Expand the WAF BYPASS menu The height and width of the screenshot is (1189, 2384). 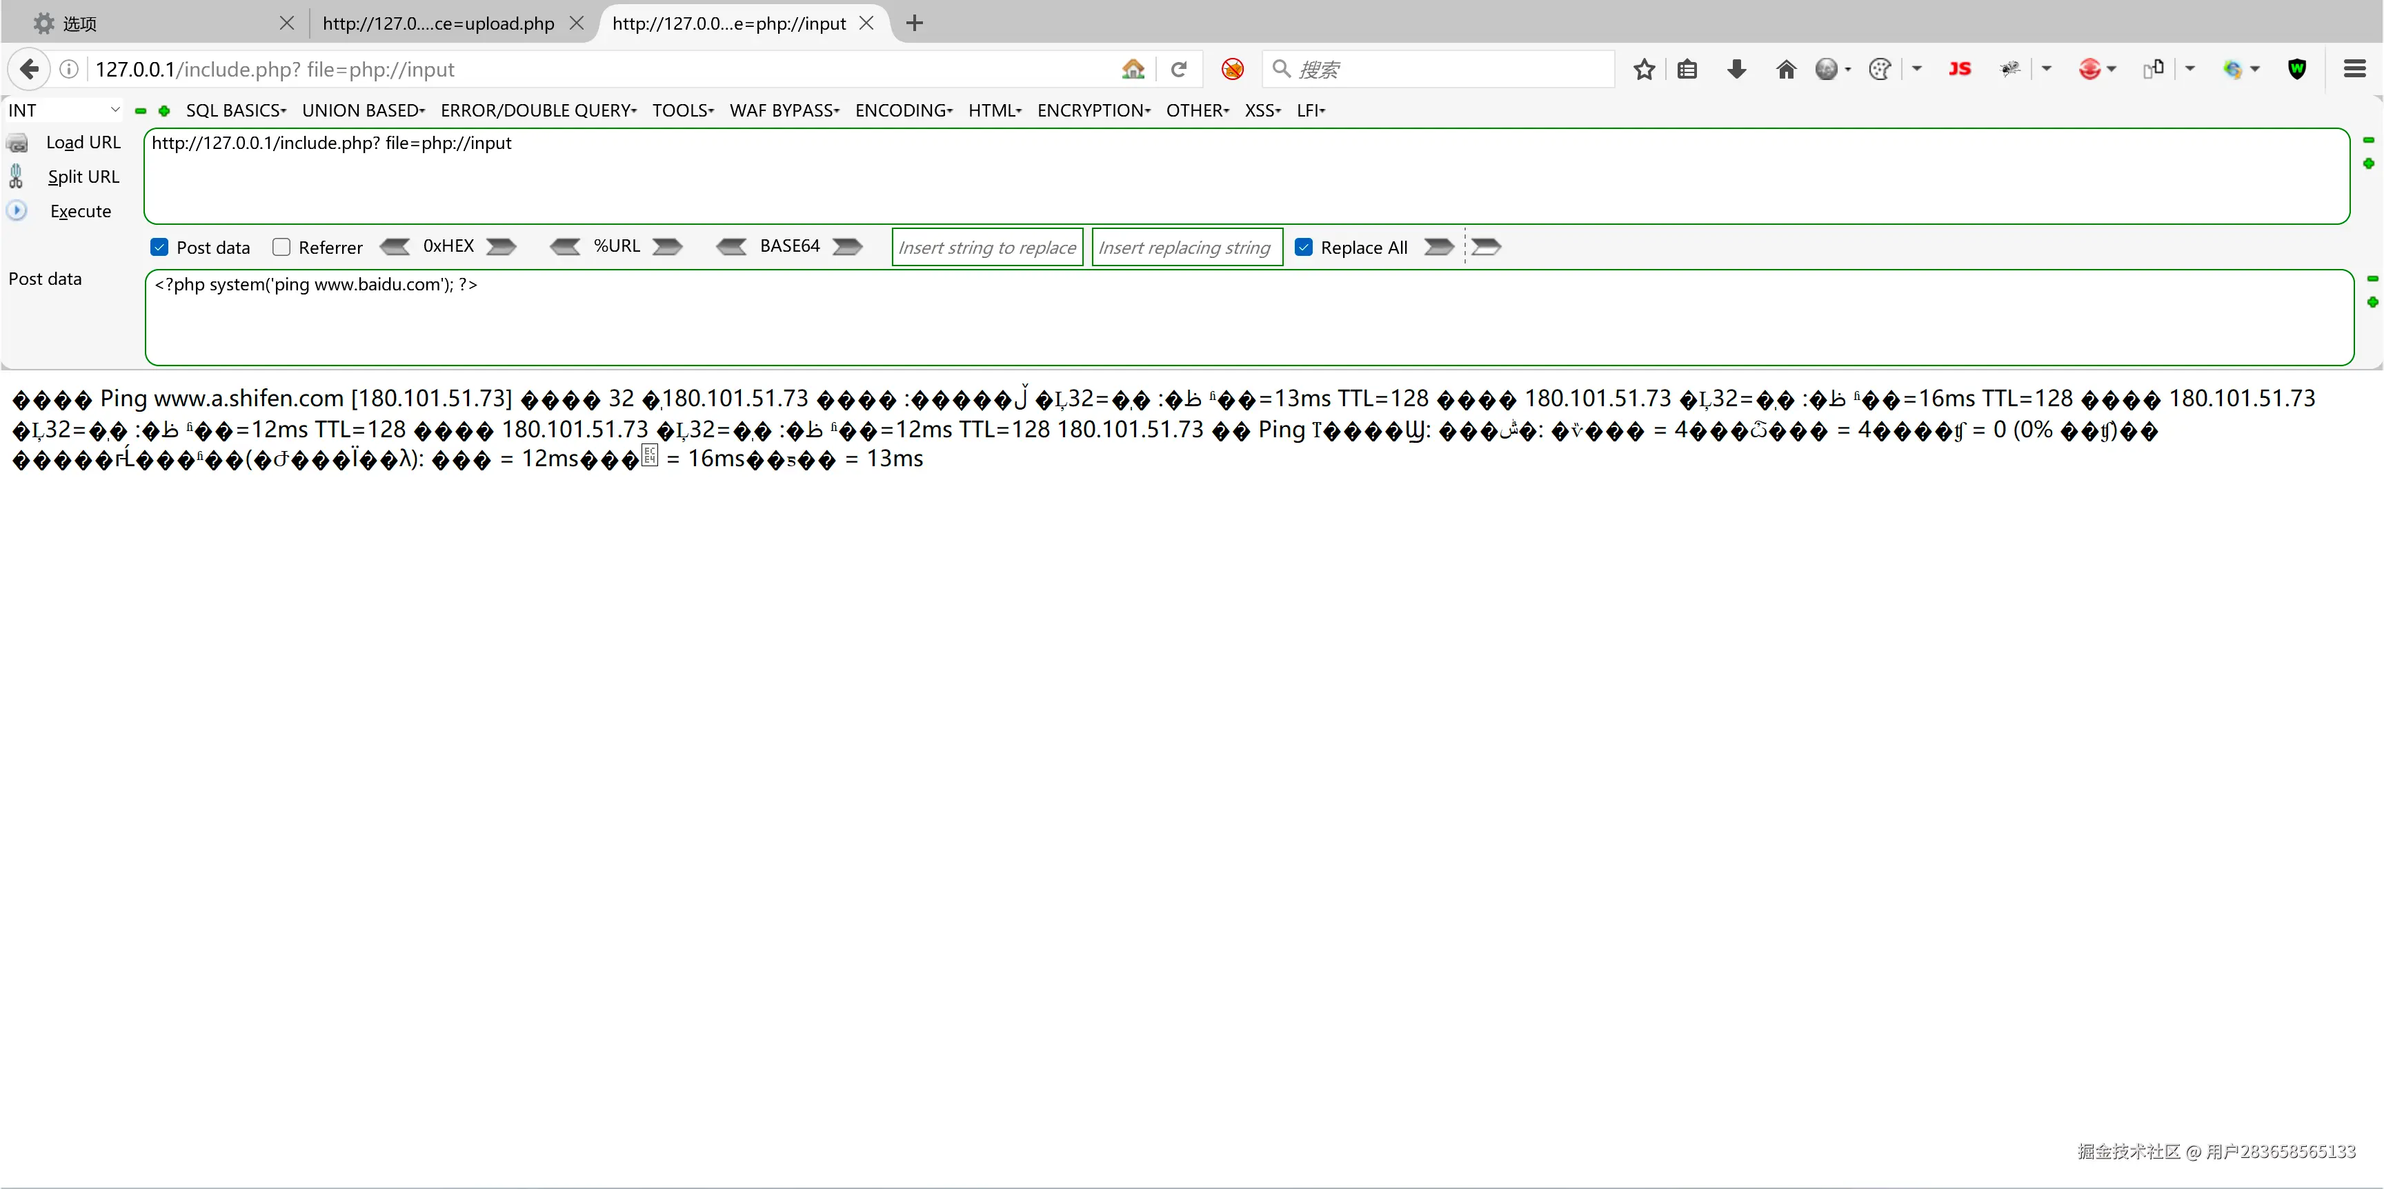[x=784, y=110]
